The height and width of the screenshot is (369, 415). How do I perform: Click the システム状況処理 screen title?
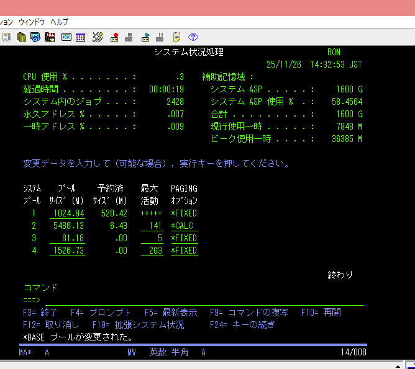pyautogui.click(x=189, y=52)
